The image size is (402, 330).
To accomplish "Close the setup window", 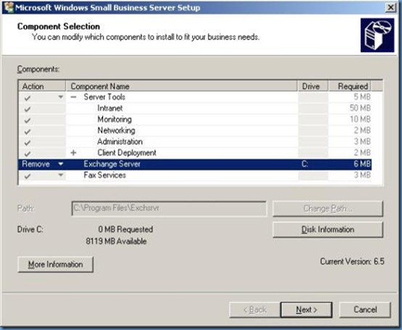I will (390, 7).
